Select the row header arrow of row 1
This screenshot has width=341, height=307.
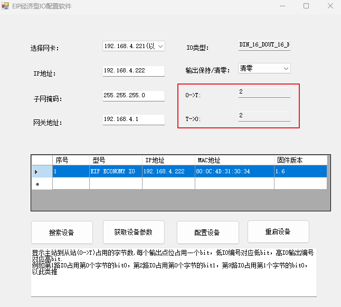tap(36, 172)
